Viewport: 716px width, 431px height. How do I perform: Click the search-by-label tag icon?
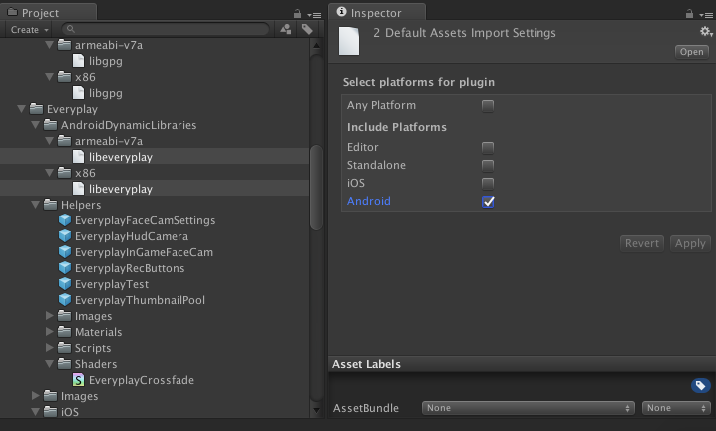tap(307, 30)
